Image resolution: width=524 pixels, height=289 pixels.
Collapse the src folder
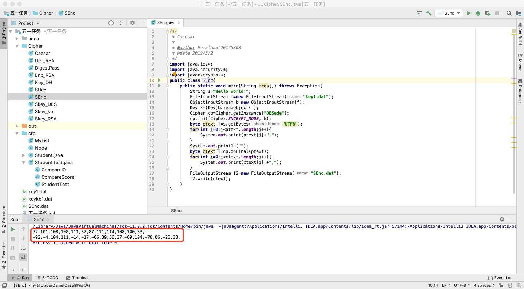pos(17,133)
